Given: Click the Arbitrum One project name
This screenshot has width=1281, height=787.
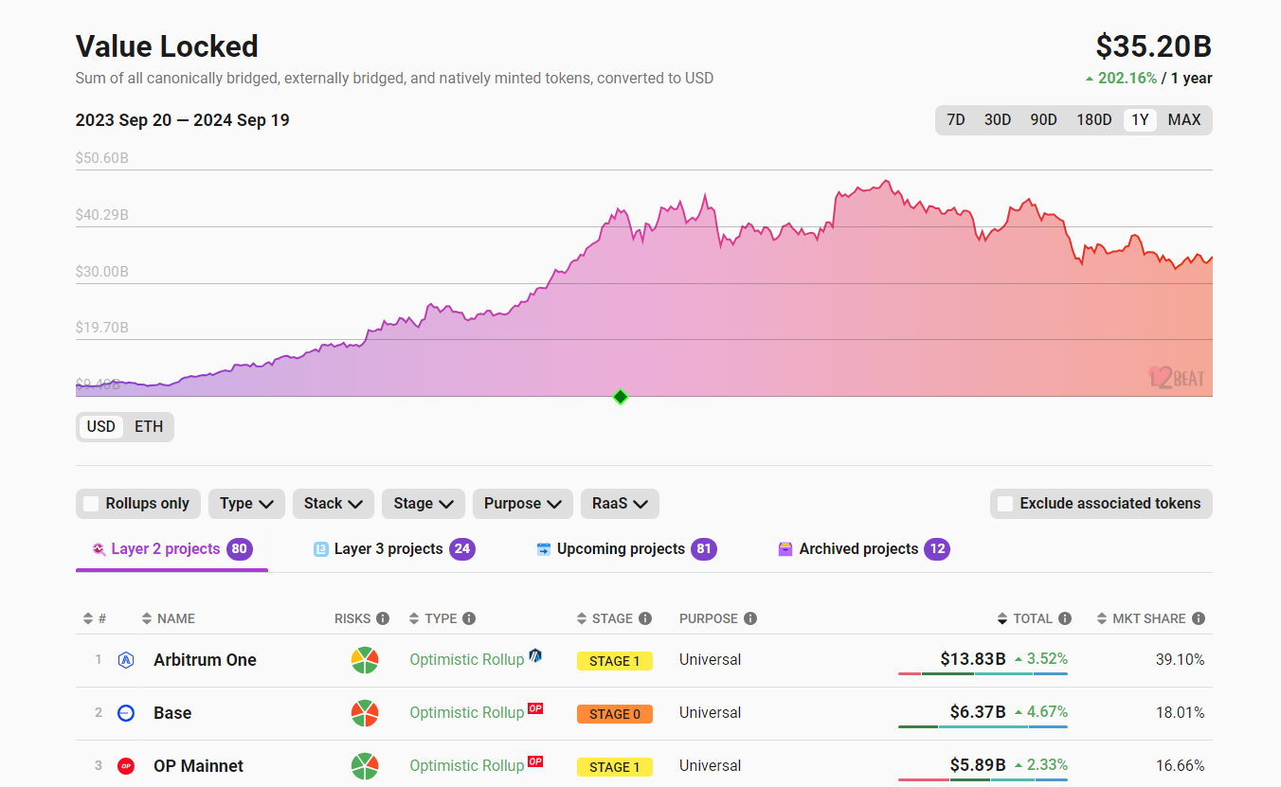Looking at the screenshot, I should [207, 660].
